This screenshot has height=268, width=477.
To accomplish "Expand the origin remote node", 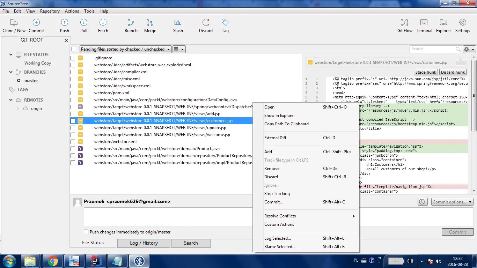I will pyautogui.click(x=18, y=109).
